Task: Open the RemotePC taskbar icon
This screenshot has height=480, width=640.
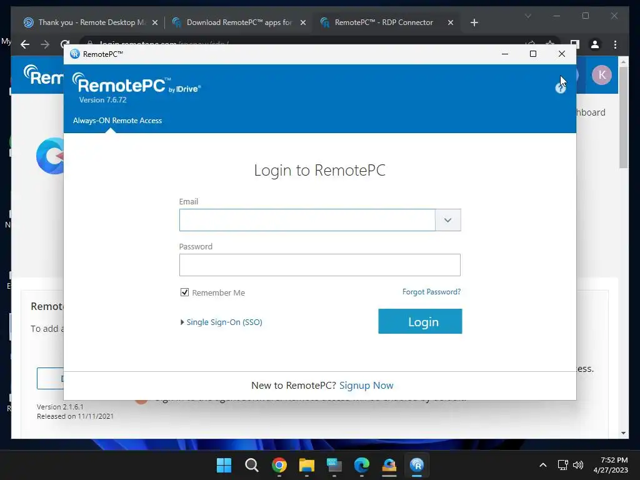Action: [417, 465]
